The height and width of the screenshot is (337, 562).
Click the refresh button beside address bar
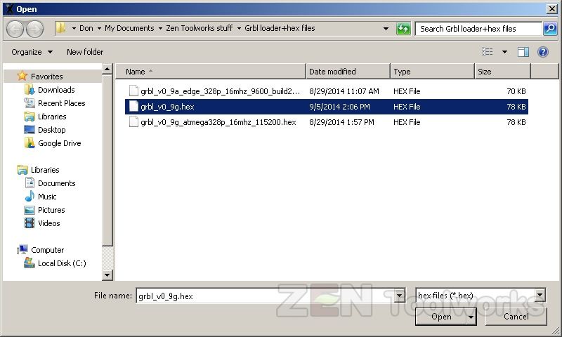[403, 29]
